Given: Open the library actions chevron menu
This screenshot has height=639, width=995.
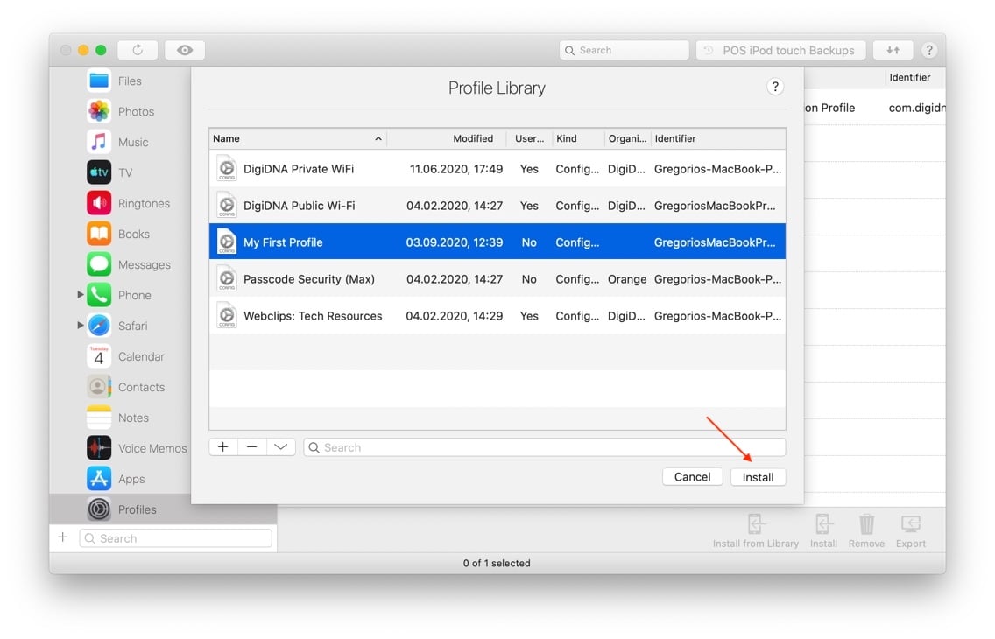Looking at the screenshot, I should pyautogui.click(x=280, y=447).
